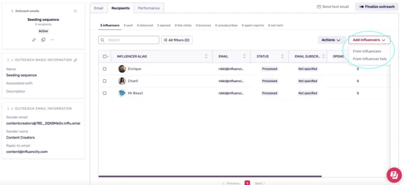Select the checkbox for Enrique
Image resolution: width=404 pixels, height=185 pixels.
click(105, 69)
